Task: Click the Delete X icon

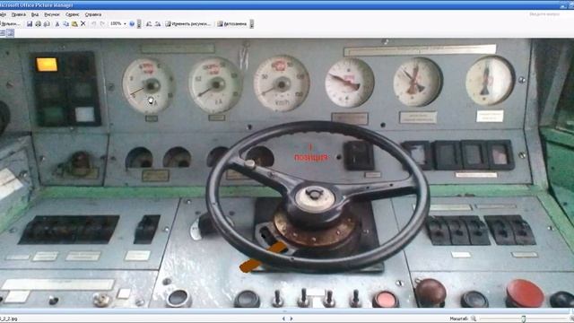Action: tap(83, 24)
